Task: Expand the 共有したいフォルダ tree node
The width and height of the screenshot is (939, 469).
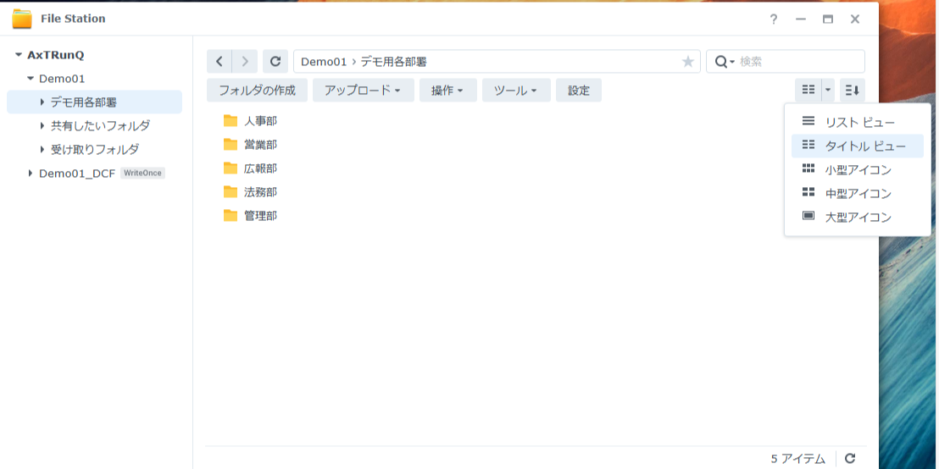Action: tap(42, 125)
